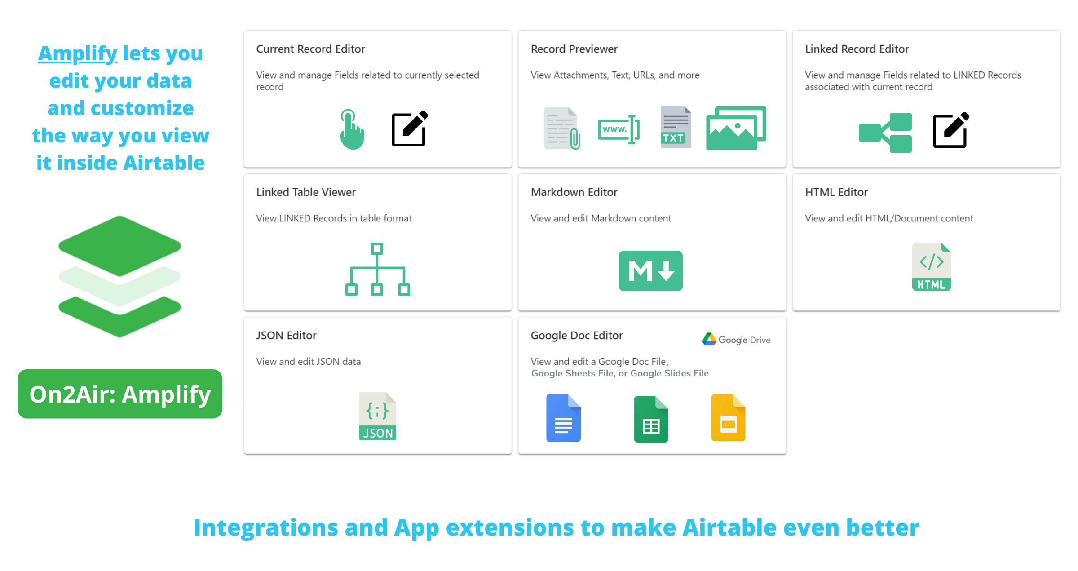Select the Record Previewer card title
This screenshot has width=1078, height=571.
click(574, 49)
